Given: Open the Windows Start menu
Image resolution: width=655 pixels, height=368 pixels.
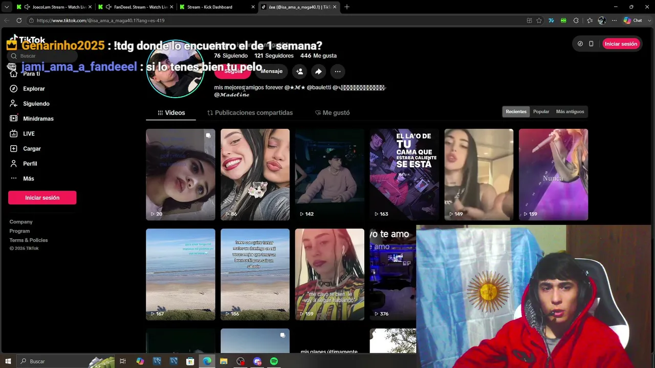Looking at the screenshot, I should 8,361.
